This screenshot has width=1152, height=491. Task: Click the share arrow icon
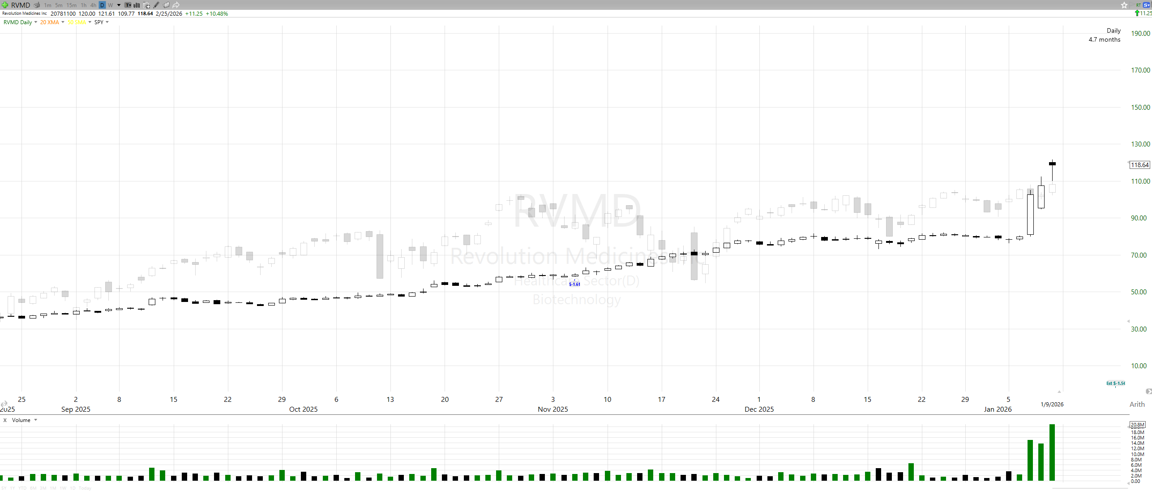[176, 5]
